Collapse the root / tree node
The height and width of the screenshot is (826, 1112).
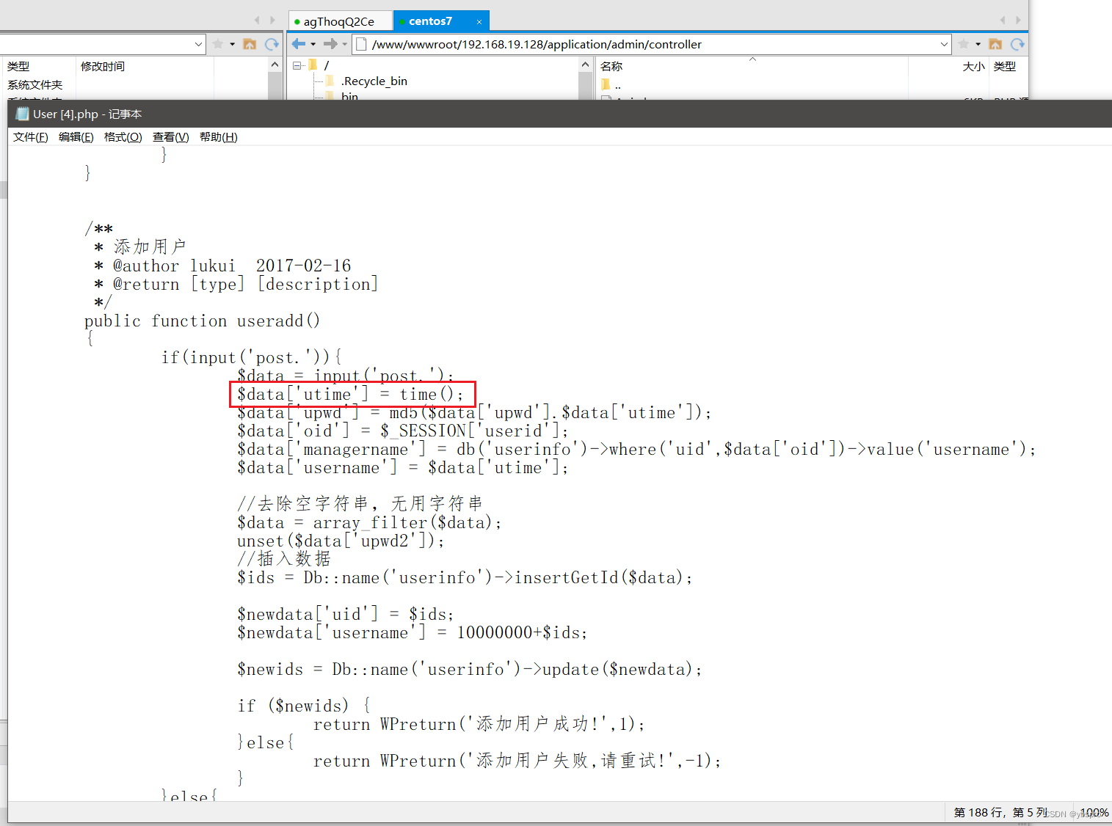coord(297,65)
